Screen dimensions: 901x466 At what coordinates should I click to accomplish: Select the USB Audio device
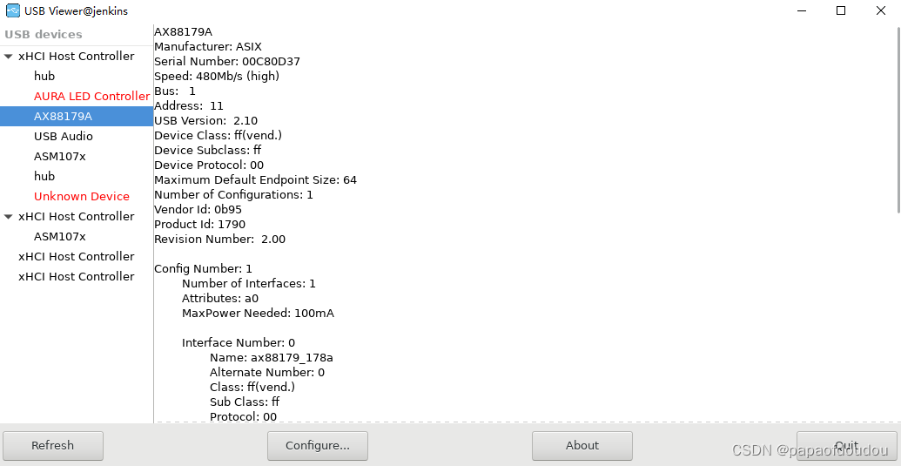click(x=64, y=136)
